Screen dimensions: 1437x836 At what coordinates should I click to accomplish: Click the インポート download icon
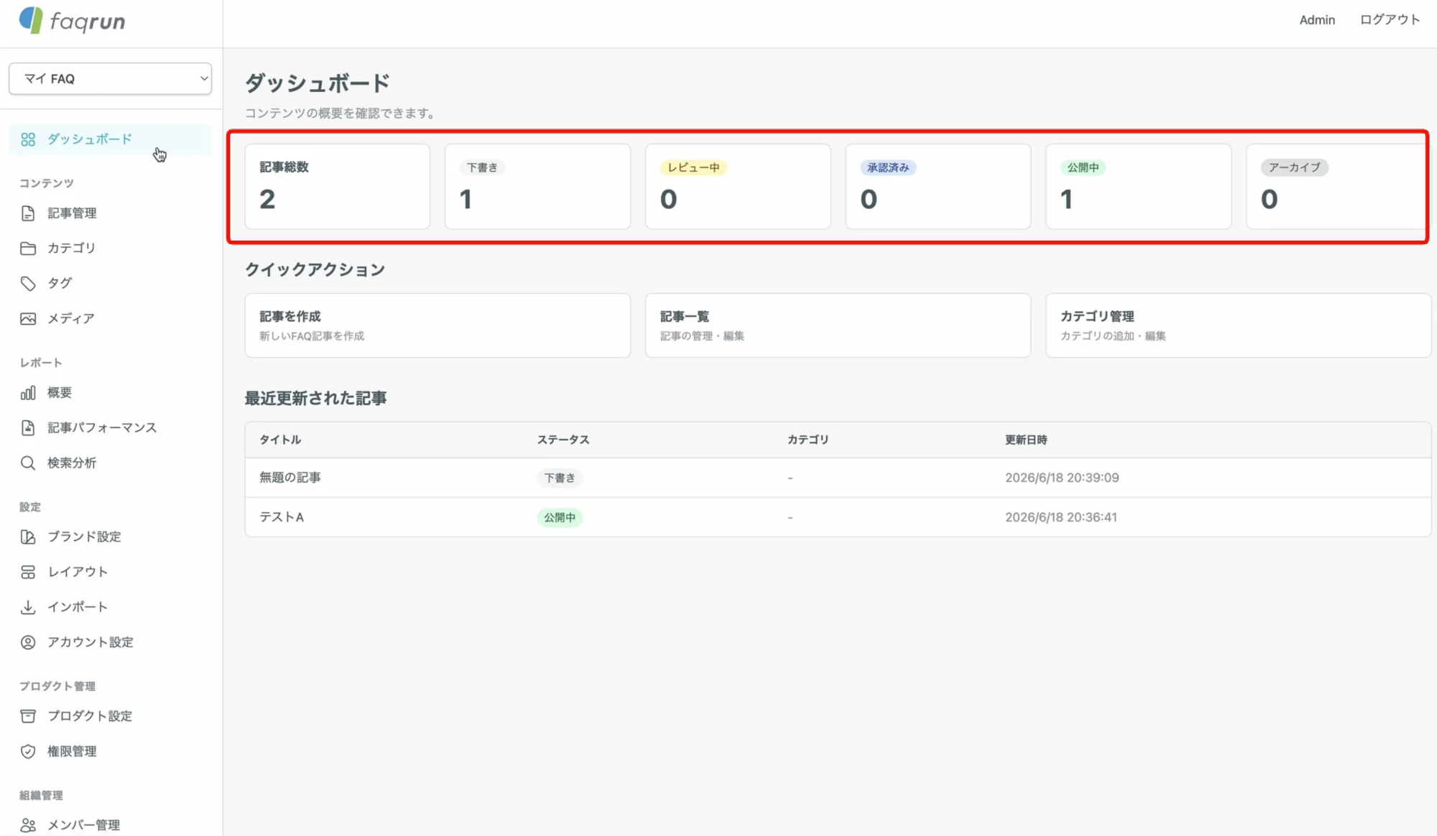[x=28, y=607]
